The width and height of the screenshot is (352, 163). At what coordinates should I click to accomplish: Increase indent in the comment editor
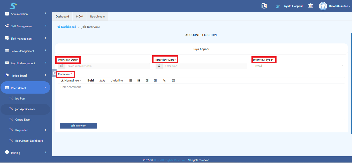click(x=155, y=80)
